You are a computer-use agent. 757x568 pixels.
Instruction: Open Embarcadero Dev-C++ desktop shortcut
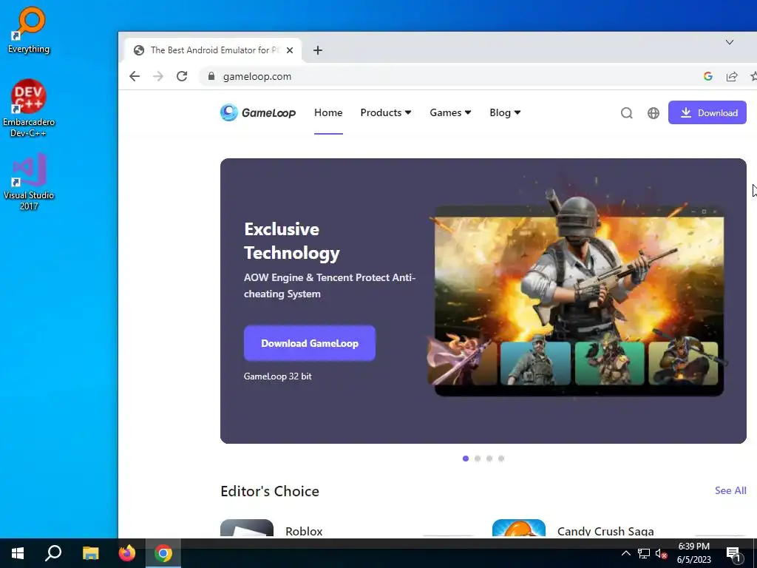click(x=29, y=108)
